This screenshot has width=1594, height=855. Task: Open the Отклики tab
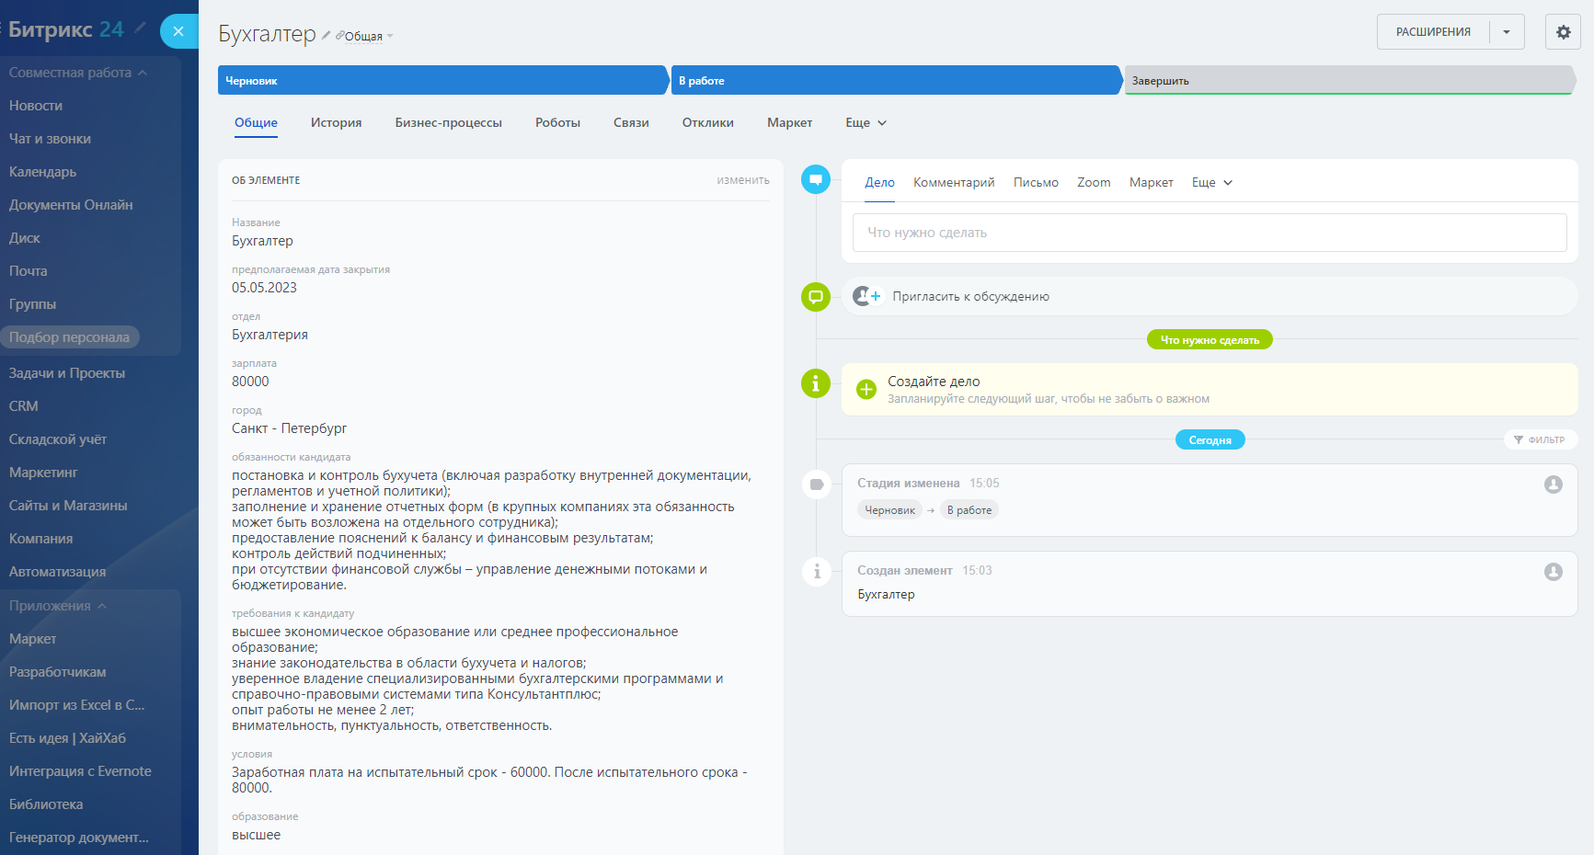(x=708, y=123)
